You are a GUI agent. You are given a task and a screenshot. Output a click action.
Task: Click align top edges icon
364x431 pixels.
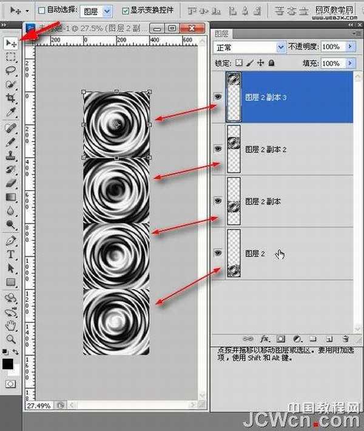[x=192, y=11]
